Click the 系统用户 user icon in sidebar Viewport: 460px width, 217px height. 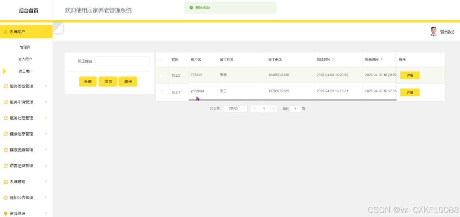[6, 32]
